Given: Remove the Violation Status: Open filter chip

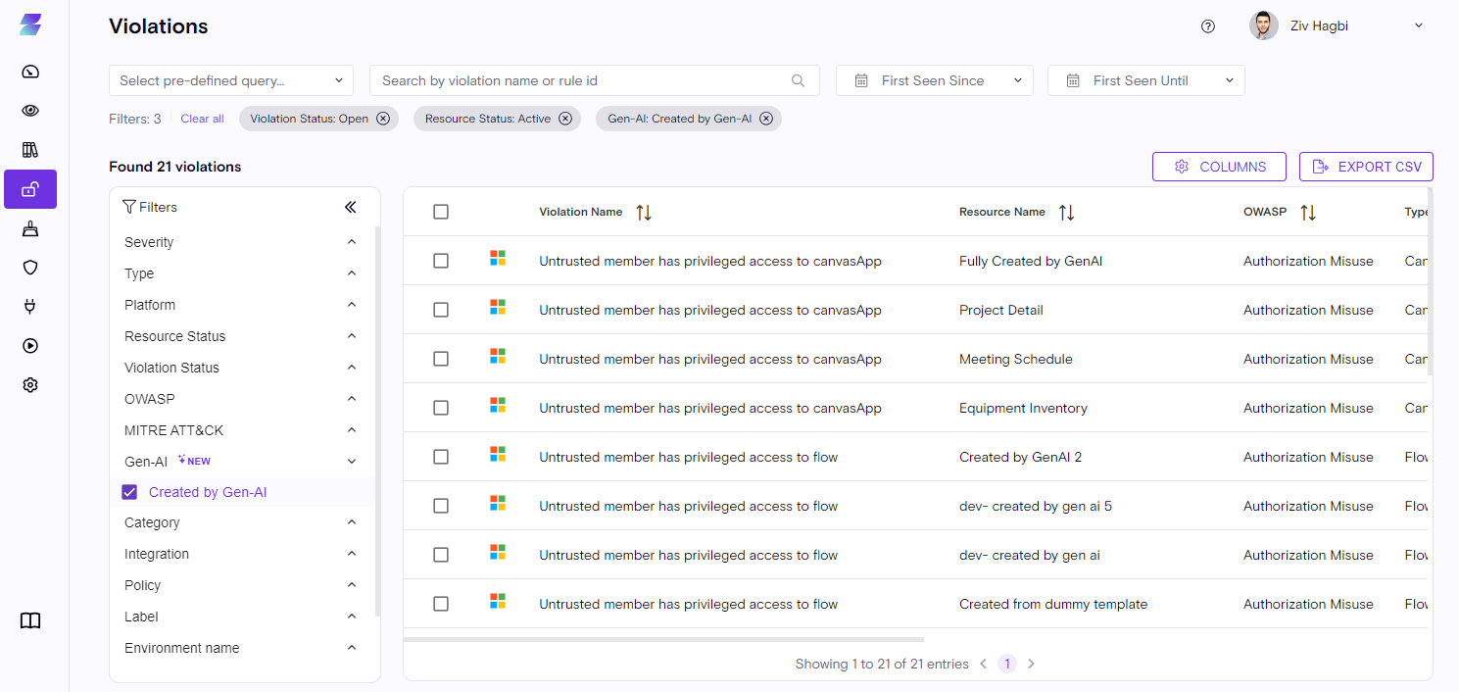Looking at the screenshot, I should pos(383,119).
